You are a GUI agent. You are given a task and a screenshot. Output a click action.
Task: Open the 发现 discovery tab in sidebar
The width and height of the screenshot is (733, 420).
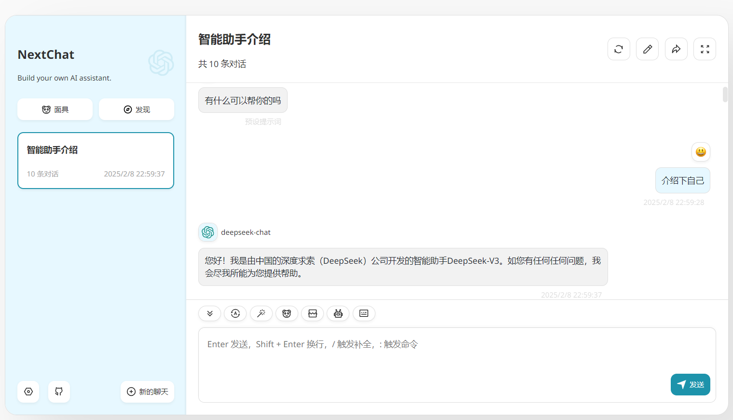[x=137, y=109]
